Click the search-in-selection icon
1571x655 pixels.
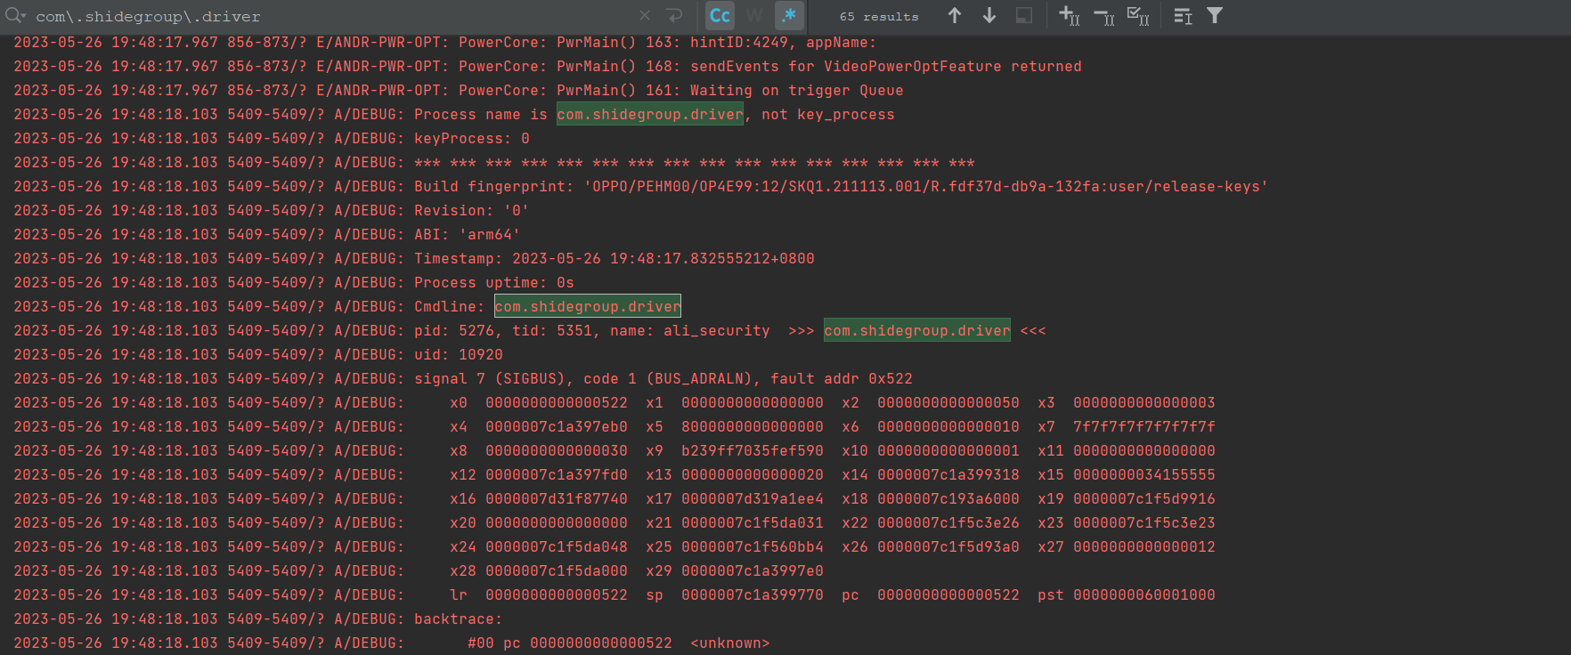pos(1024,16)
